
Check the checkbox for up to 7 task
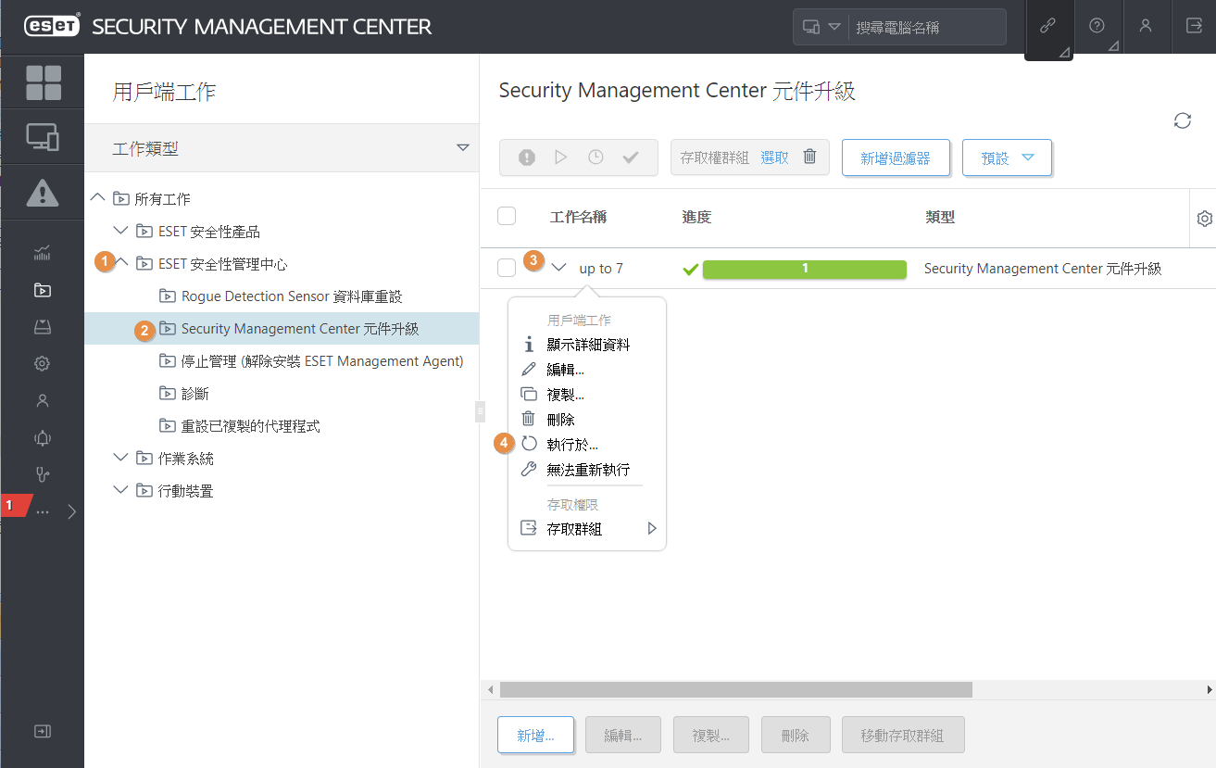(507, 268)
